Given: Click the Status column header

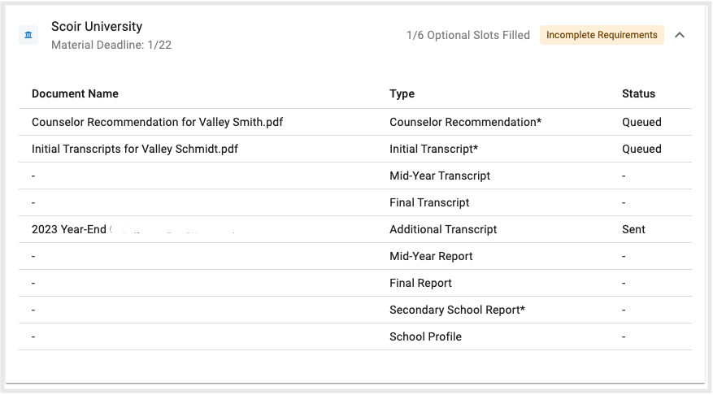Looking at the screenshot, I should pos(638,94).
